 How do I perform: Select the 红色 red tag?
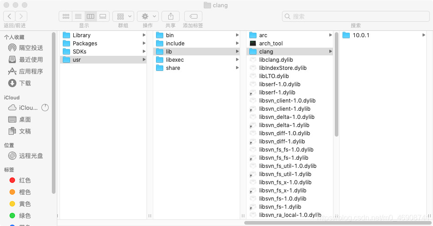click(20, 180)
